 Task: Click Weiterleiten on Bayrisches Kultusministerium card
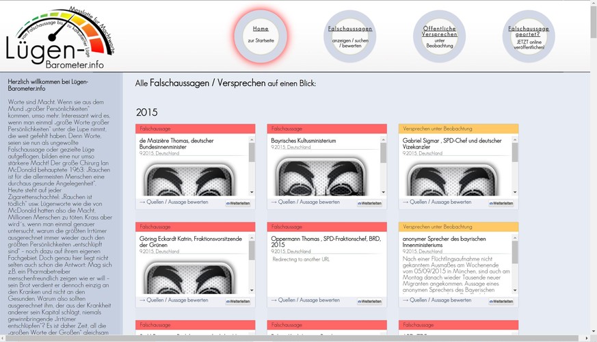(369, 203)
